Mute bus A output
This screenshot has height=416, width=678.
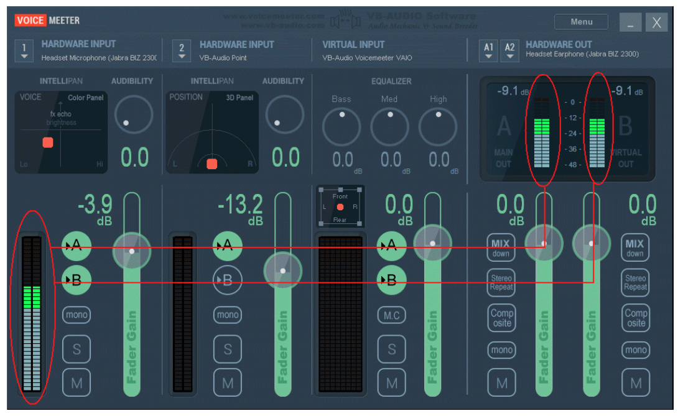click(501, 382)
